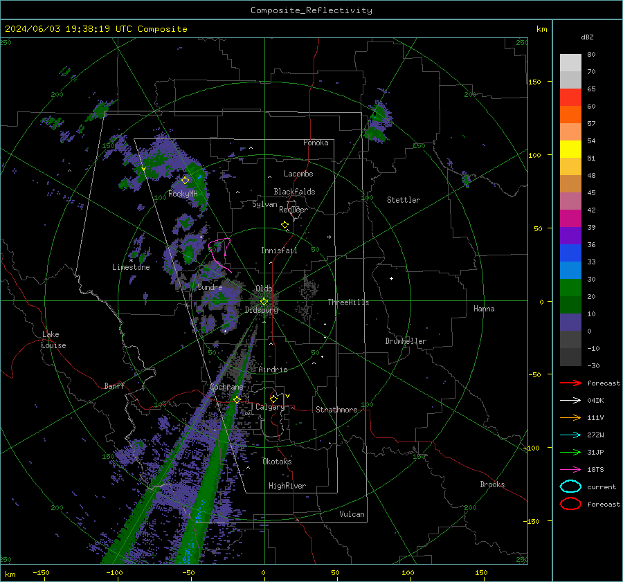This screenshot has width=623, height=582.
Task: Click the 150 label on right axis
Action: coord(534,82)
